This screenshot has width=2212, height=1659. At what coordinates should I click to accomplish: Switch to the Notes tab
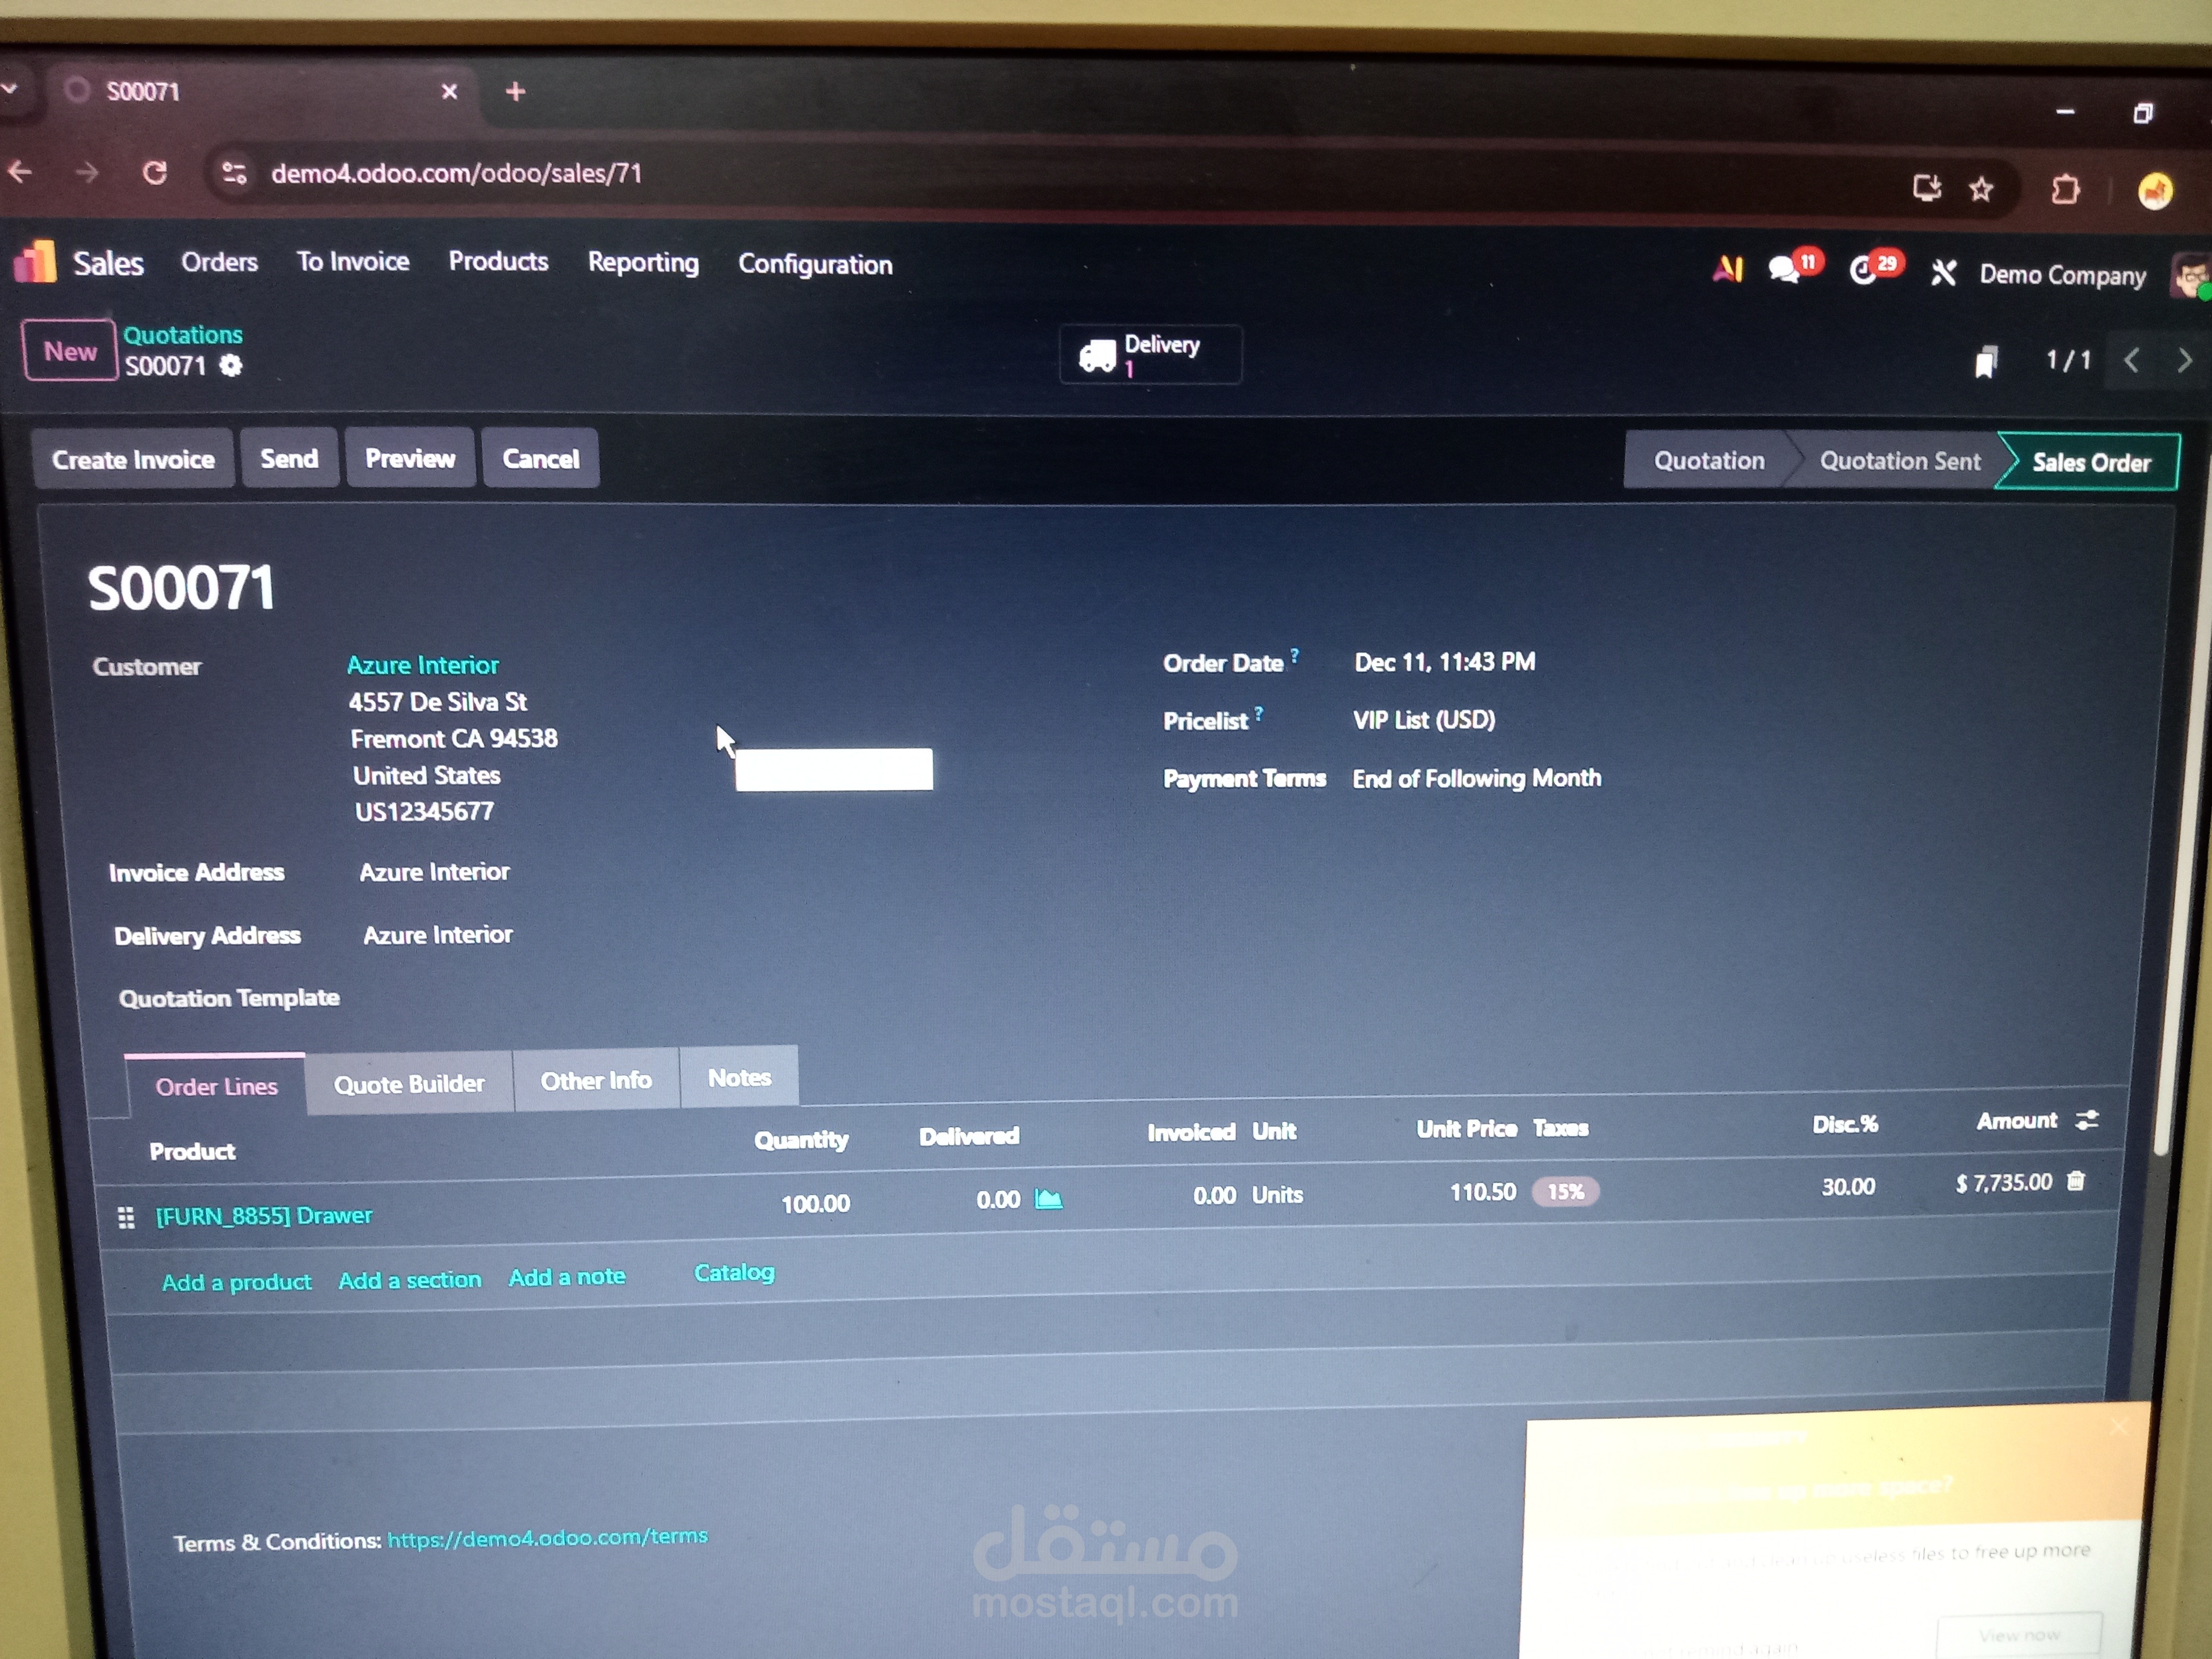pos(739,1078)
